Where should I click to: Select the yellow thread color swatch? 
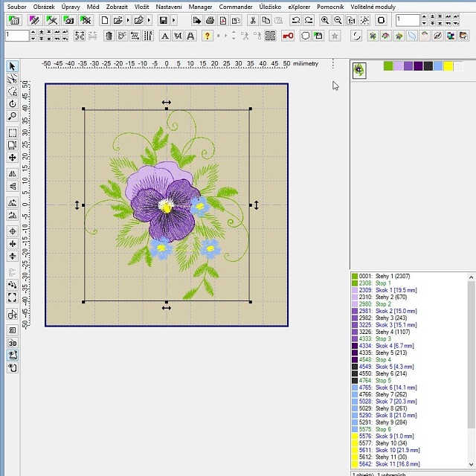coord(448,66)
